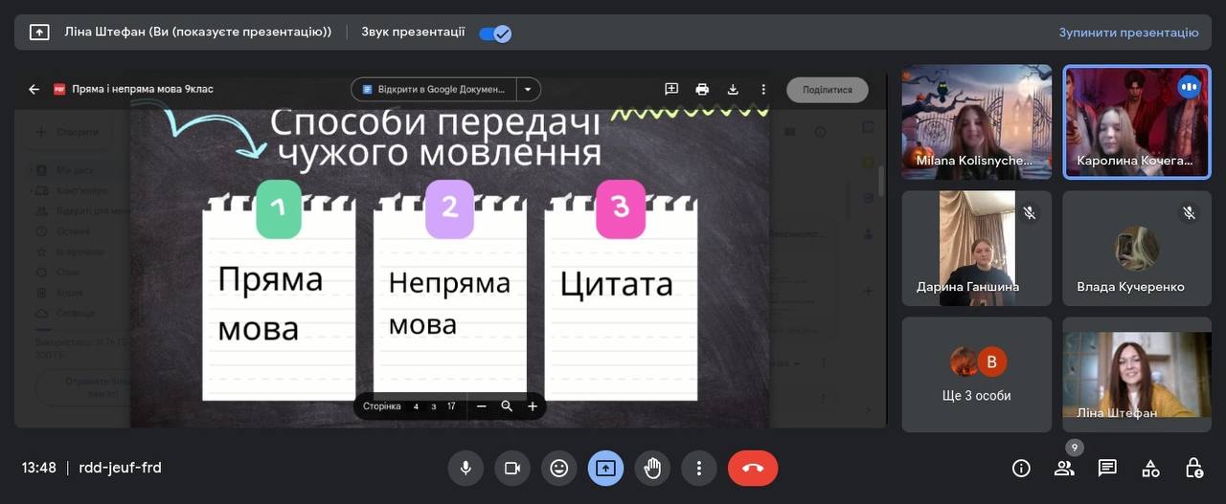Download the PDF file
This screenshot has height=504, width=1226.
(733, 89)
